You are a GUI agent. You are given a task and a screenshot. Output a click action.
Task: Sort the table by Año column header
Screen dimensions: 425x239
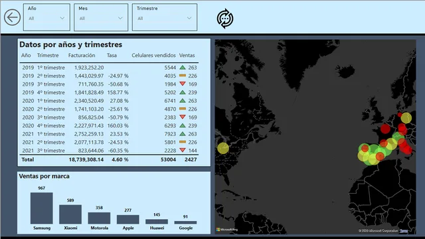click(26, 55)
